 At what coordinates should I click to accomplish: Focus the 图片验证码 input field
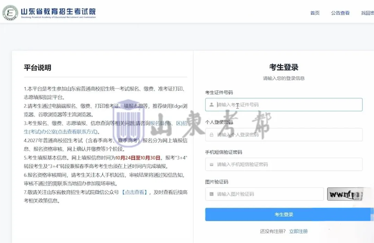pyautogui.click(x=264, y=194)
